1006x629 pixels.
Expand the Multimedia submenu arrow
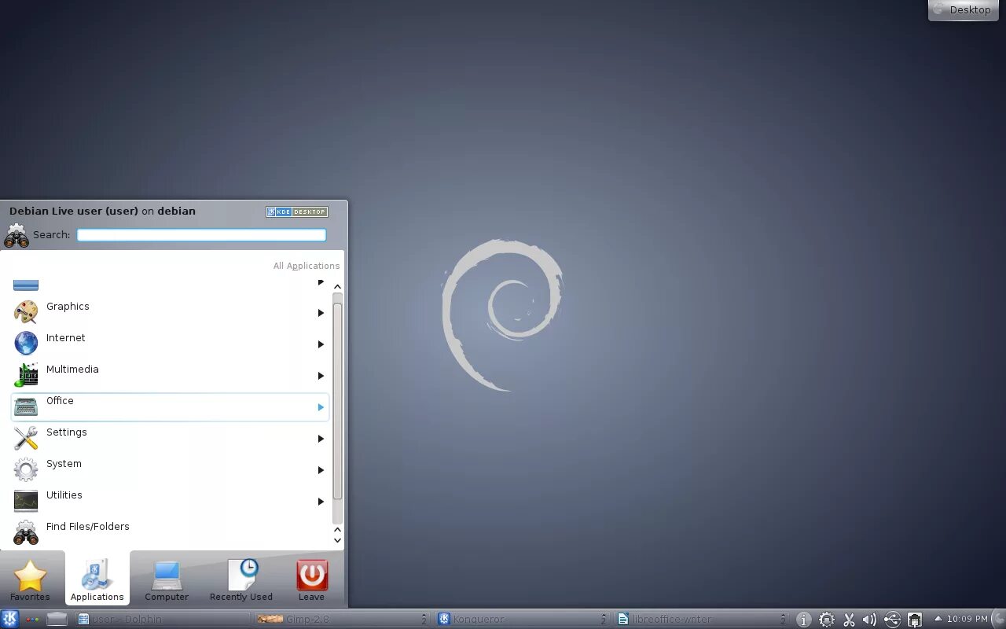321,376
